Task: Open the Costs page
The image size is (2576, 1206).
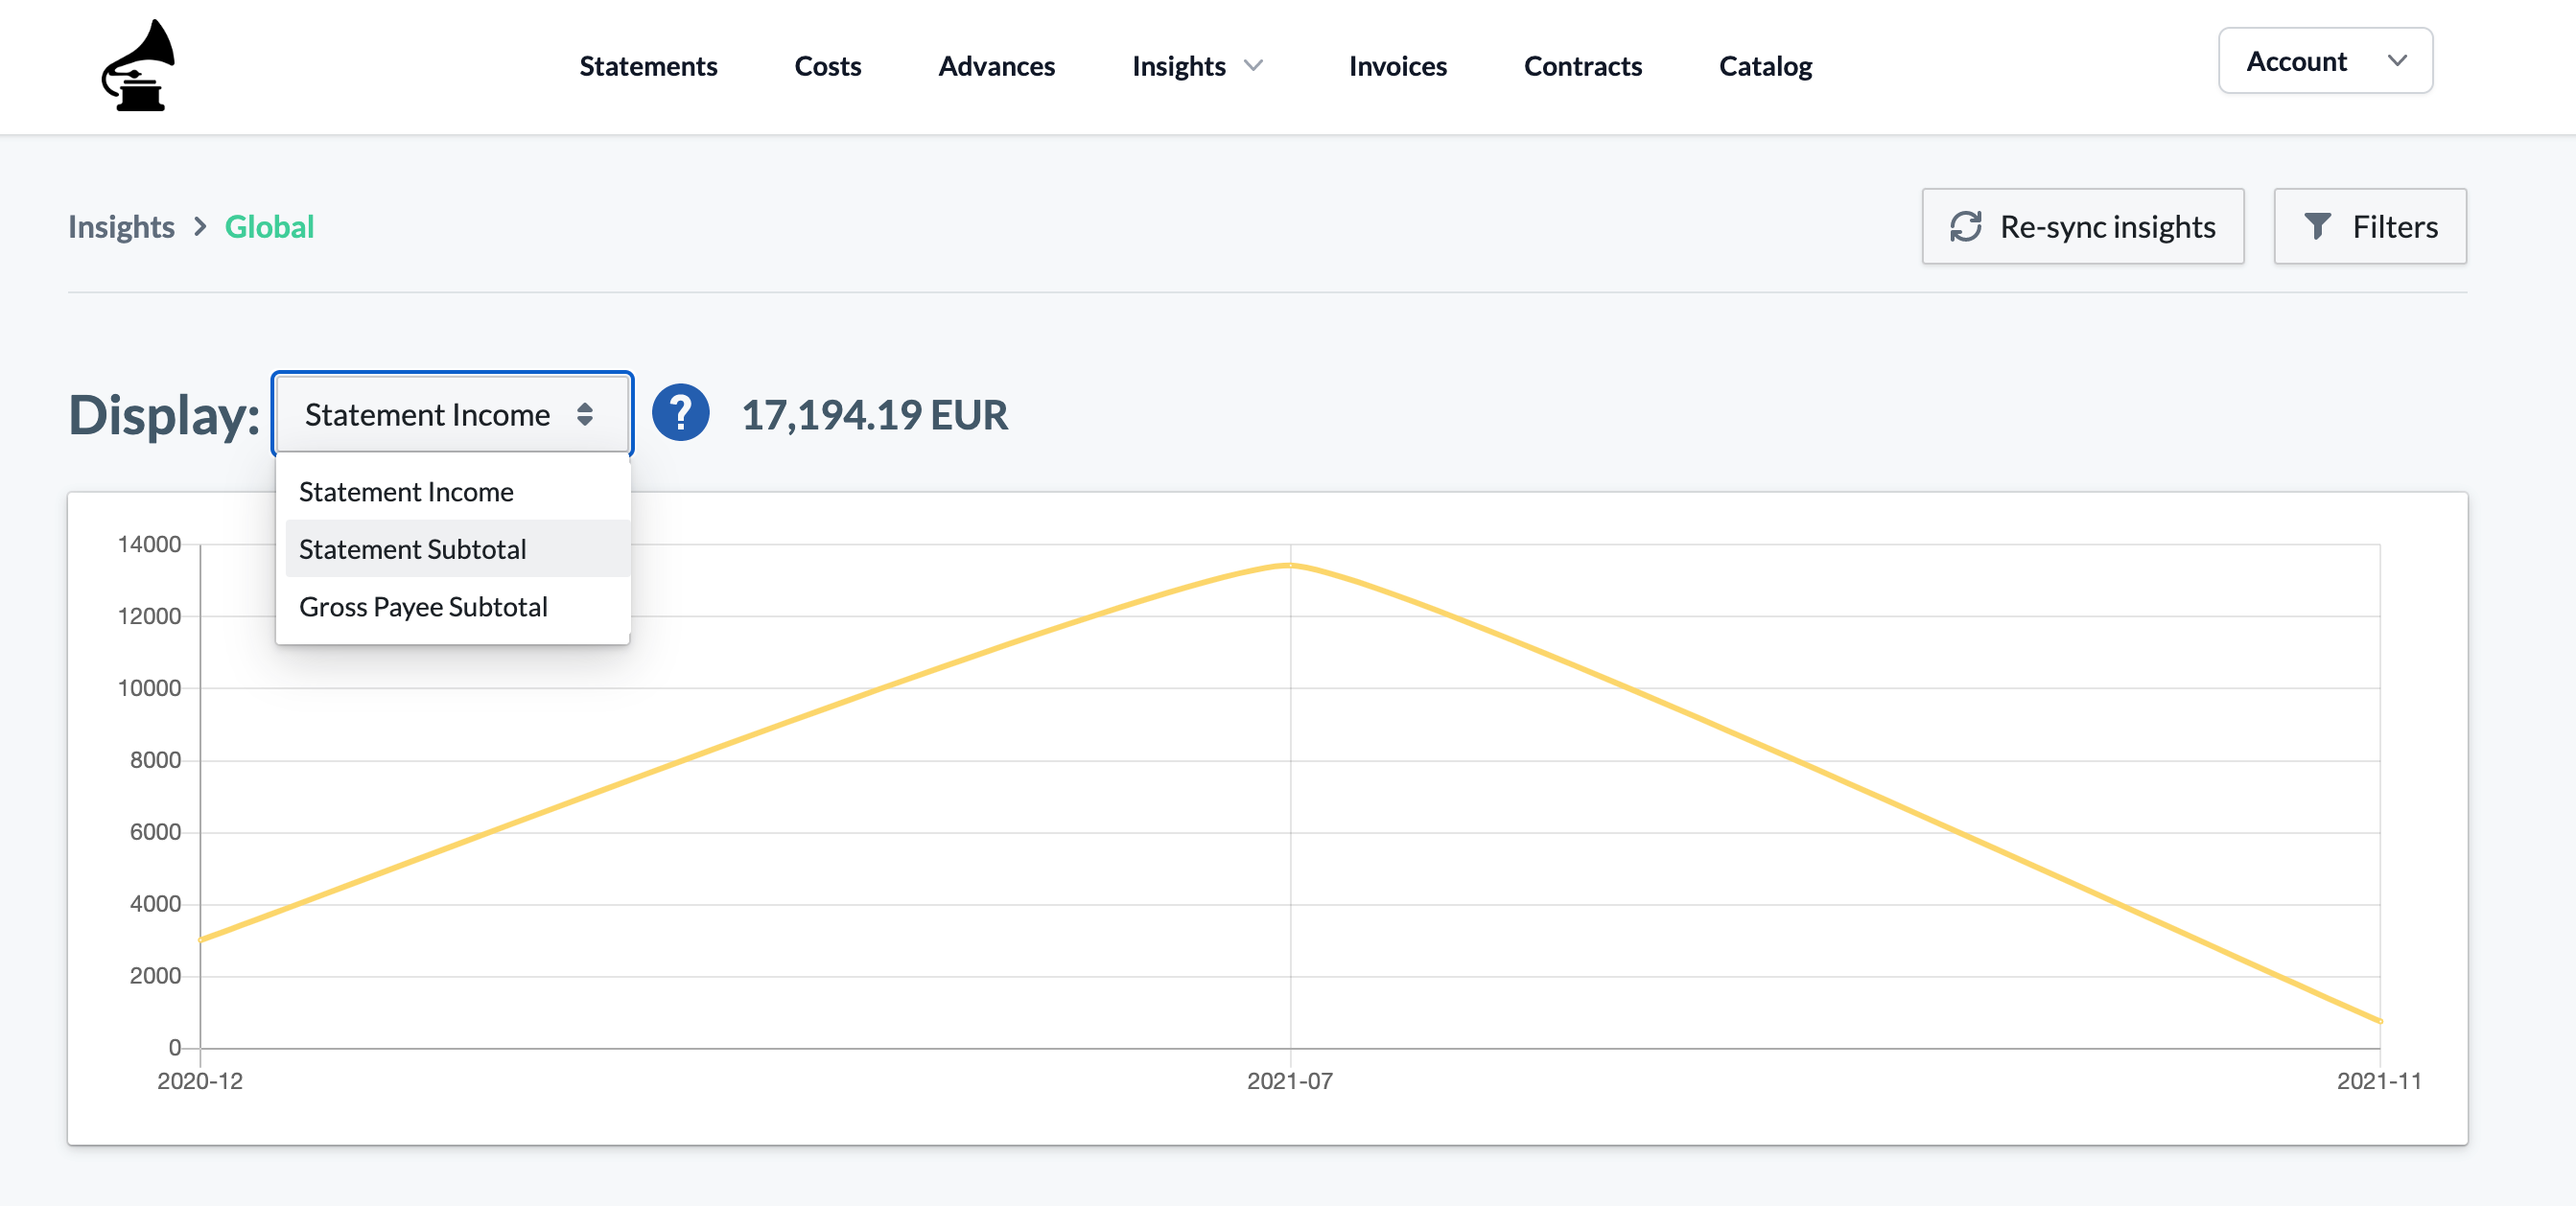Action: 827,66
